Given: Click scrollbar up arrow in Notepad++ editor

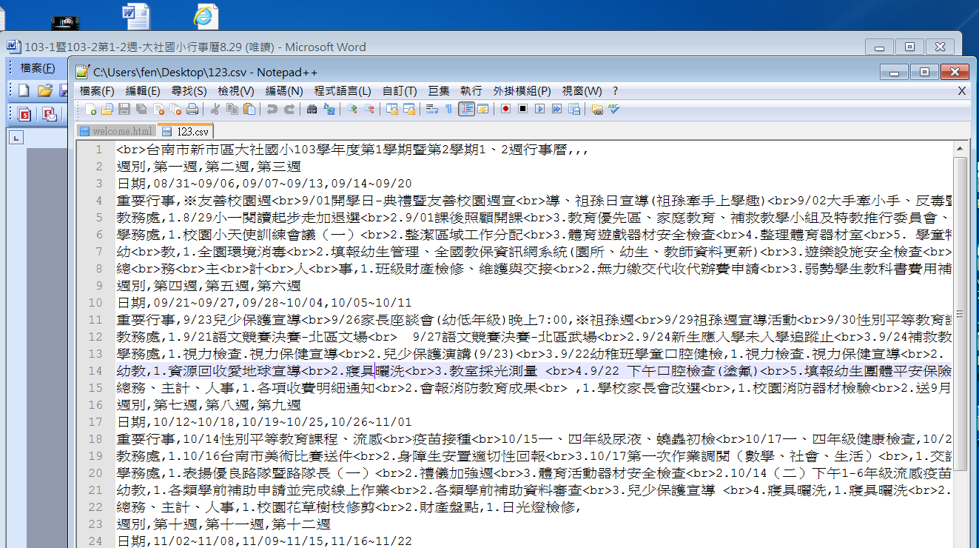Looking at the screenshot, I should click(x=960, y=149).
